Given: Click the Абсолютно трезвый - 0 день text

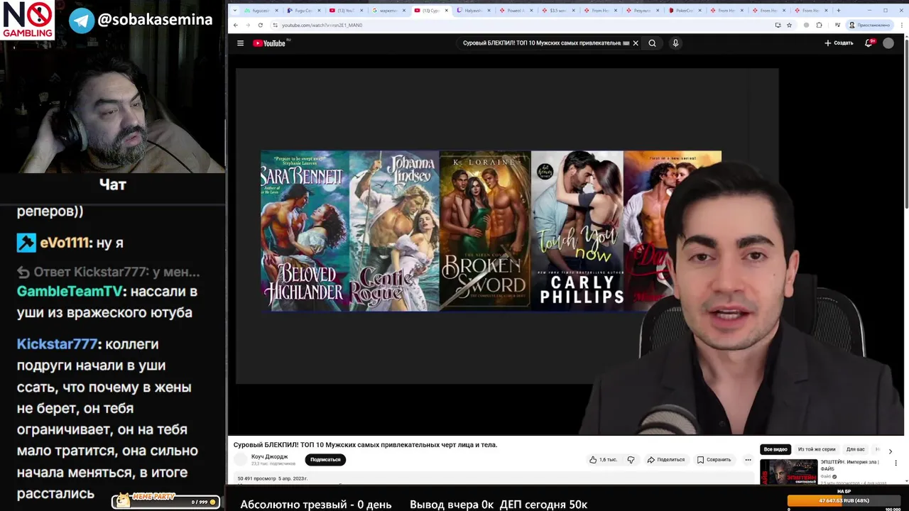Looking at the screenshot, I should coord(316,505).
